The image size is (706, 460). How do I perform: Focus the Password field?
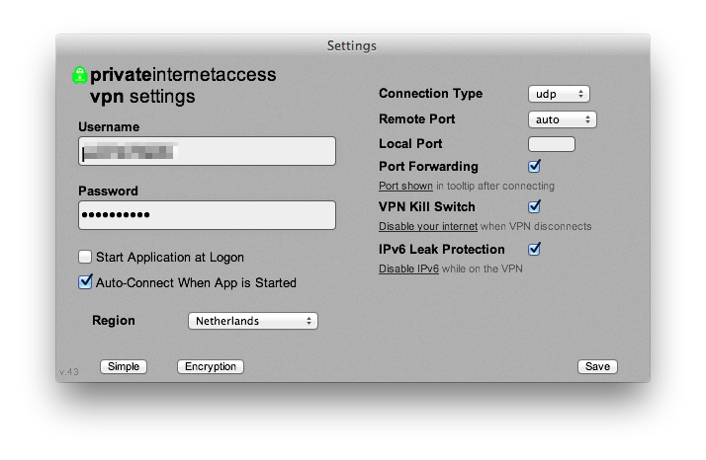pyautogui.click(x=207, y=215)
